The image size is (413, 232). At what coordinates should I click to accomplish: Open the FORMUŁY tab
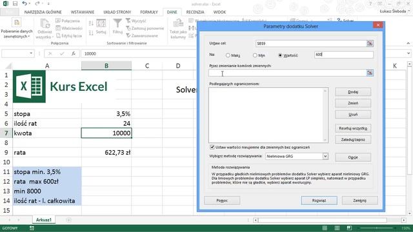click(149, 12)
